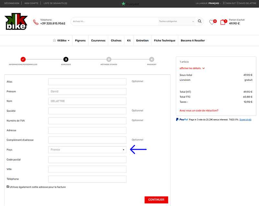Click the home icon beside KKBike
Screen dimensions: 259x206
(x=54, y=40)
